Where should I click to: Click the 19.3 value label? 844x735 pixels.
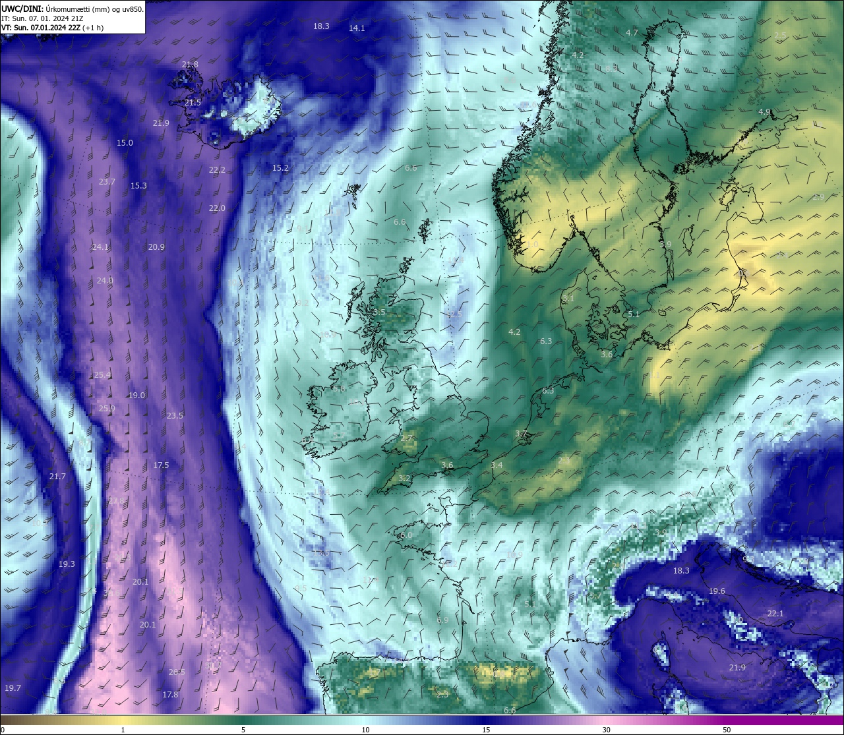click(x=67, y=564)
